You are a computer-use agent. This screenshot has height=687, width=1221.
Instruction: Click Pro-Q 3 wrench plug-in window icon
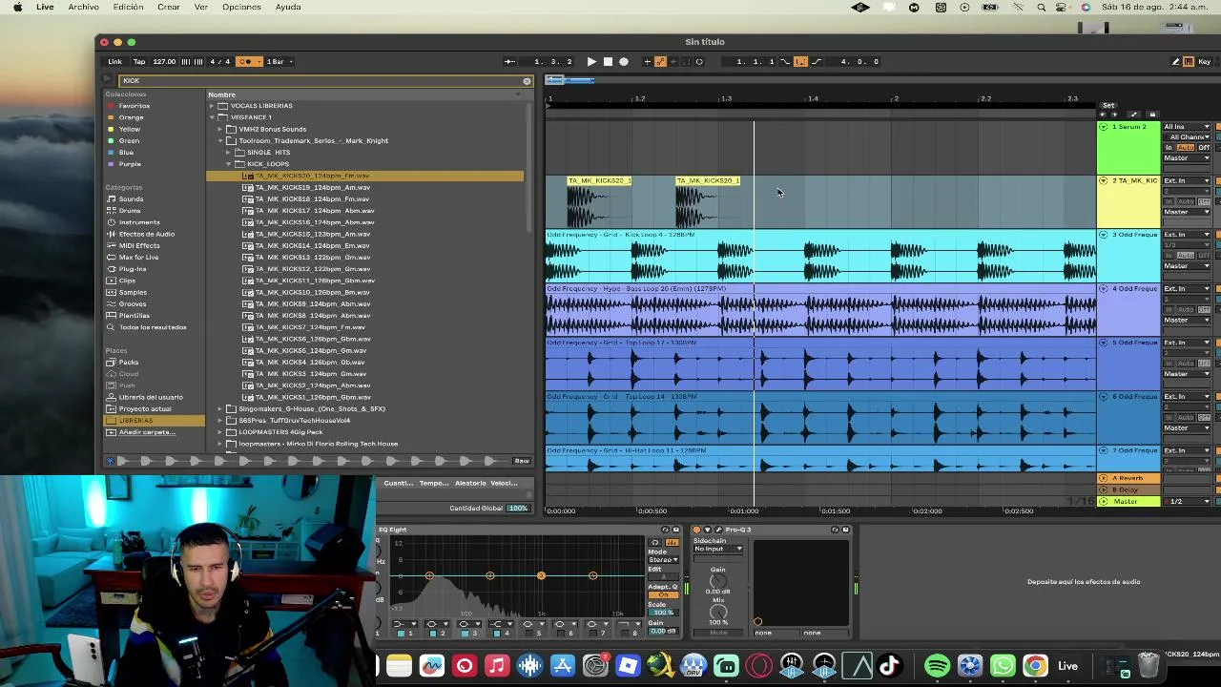717,530
